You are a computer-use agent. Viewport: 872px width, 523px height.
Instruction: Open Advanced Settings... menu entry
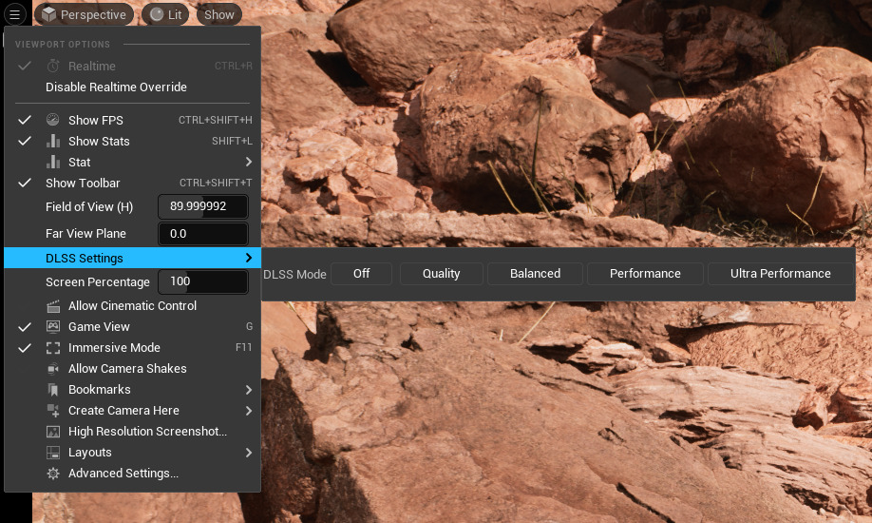(132, 473)
